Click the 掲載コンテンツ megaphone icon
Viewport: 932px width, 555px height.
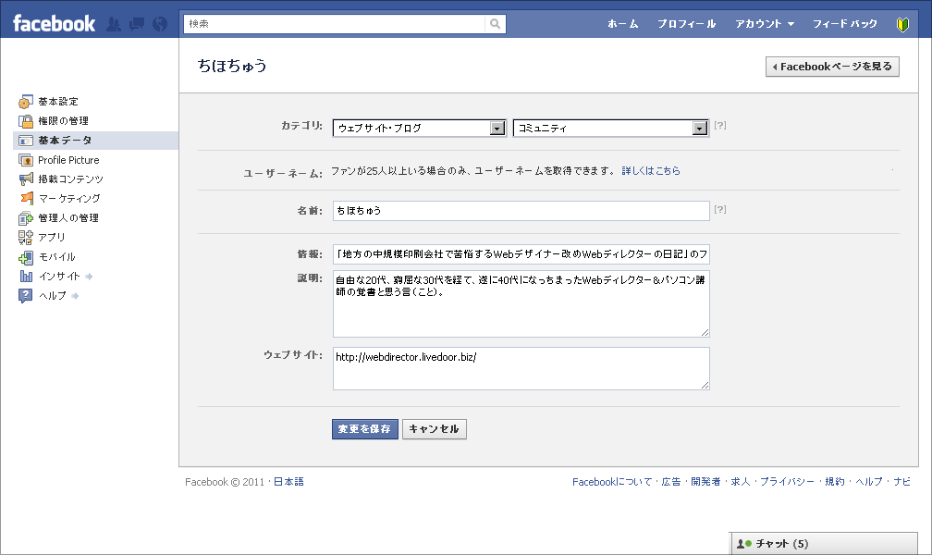pyautogui.click(x=26, y=179)
